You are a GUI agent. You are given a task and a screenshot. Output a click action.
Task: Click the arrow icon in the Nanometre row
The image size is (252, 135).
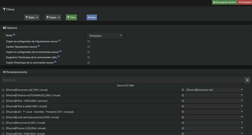pos(183,123)
